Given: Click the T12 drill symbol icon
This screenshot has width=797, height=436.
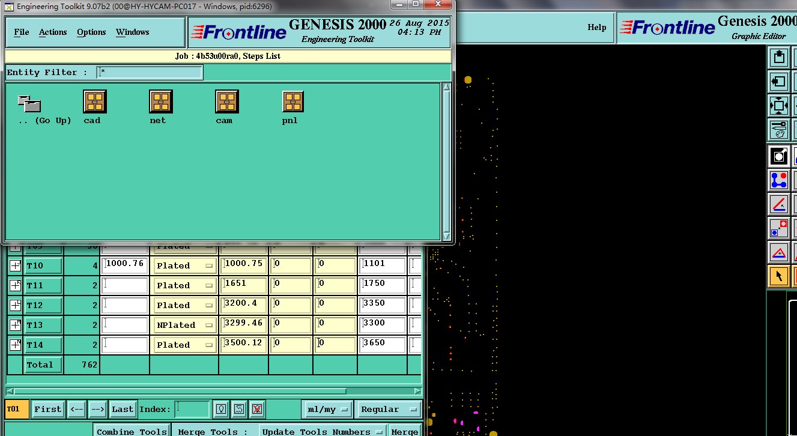Looking at the screenshot, I should [15, 305].
